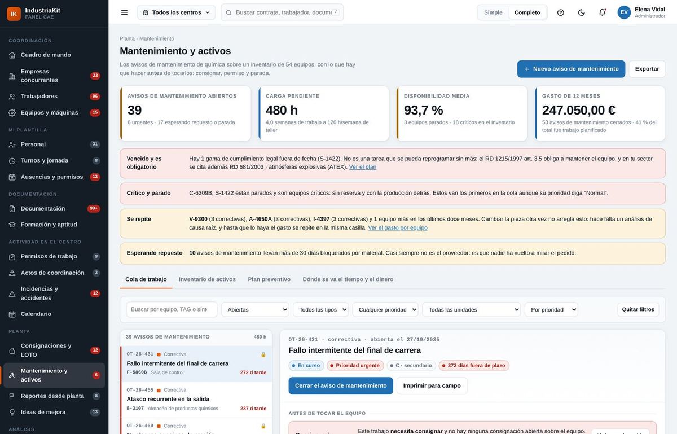Screen dimensions: 677x434
Task: Open Todos los centros selector
Action: point(176,12)
